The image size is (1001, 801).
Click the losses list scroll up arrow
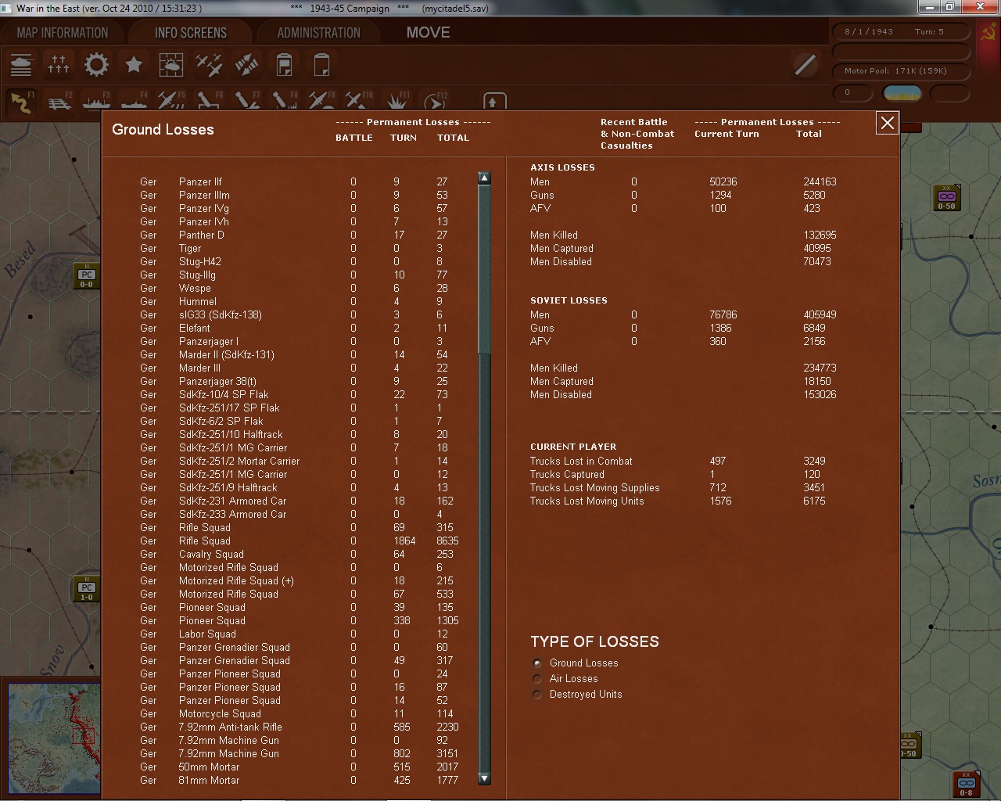click(x=484, y=178)
